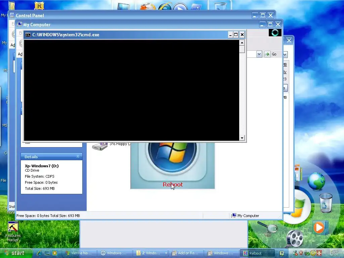The width and height of the screenshot is (344, 258).
Task: Launch the orange play media icon in dock
Action: tap(320, 227)
